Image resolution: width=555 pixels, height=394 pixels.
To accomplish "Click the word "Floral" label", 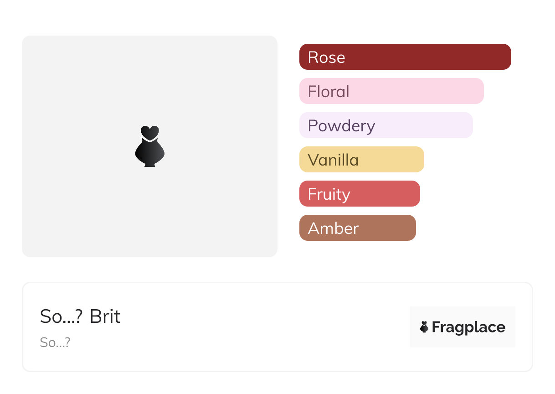I will pos(329,92).
